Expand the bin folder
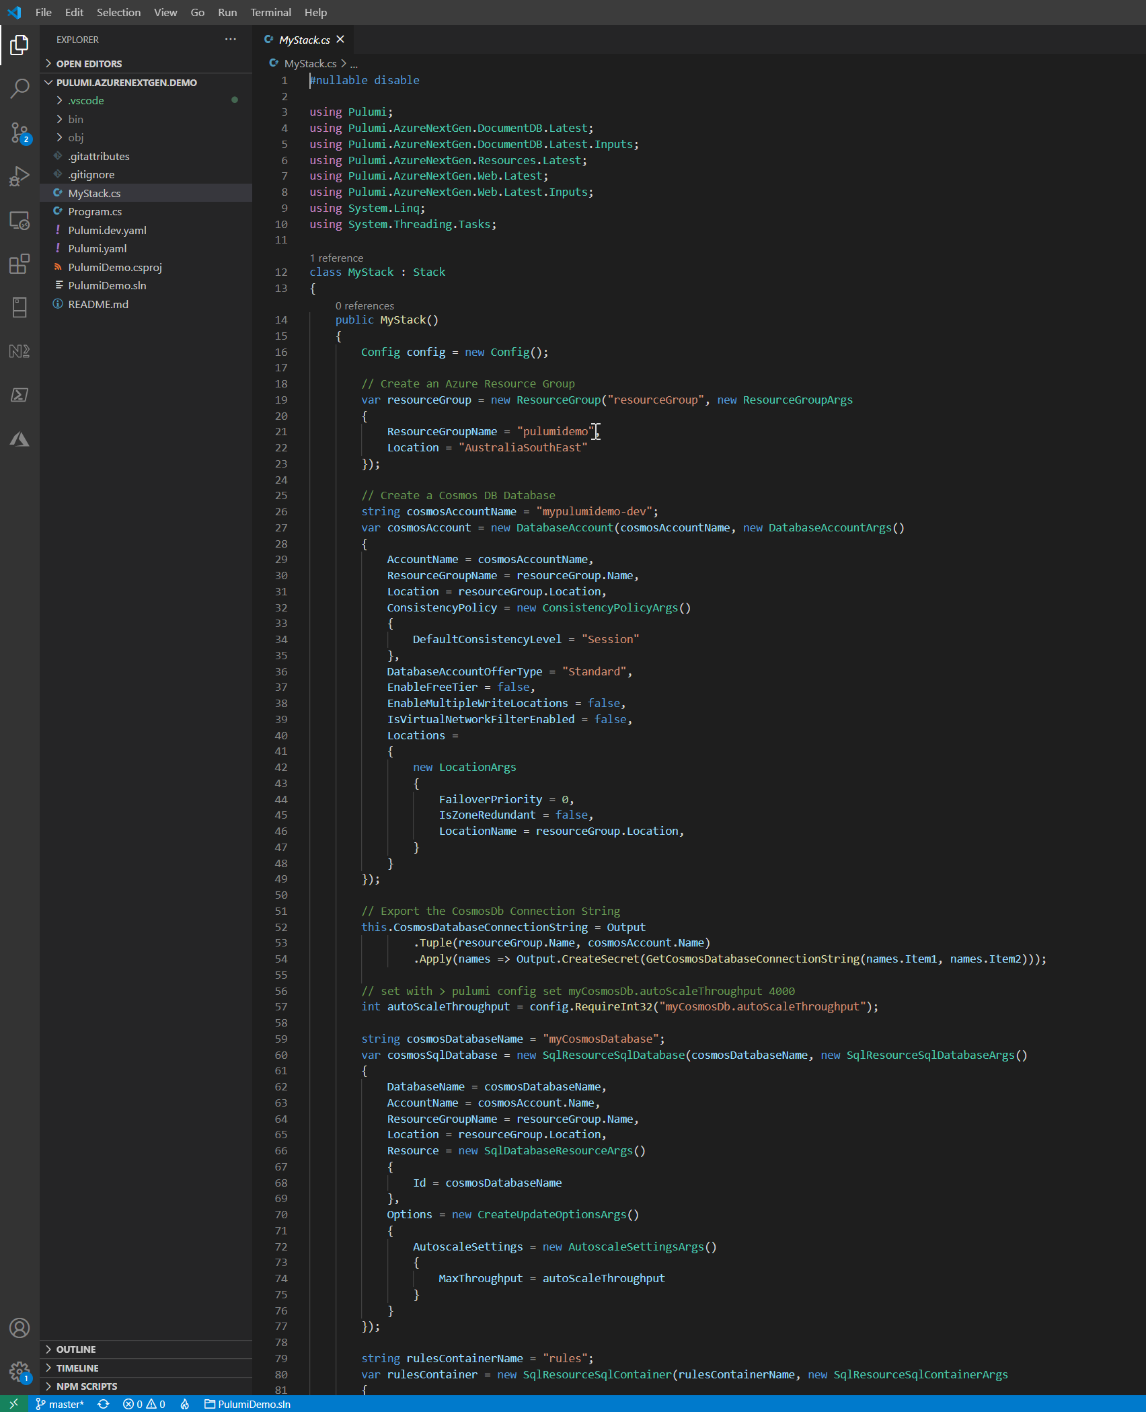Image resolution: width=1146 pixels, height=1412 pixels. tap(75, 119)
